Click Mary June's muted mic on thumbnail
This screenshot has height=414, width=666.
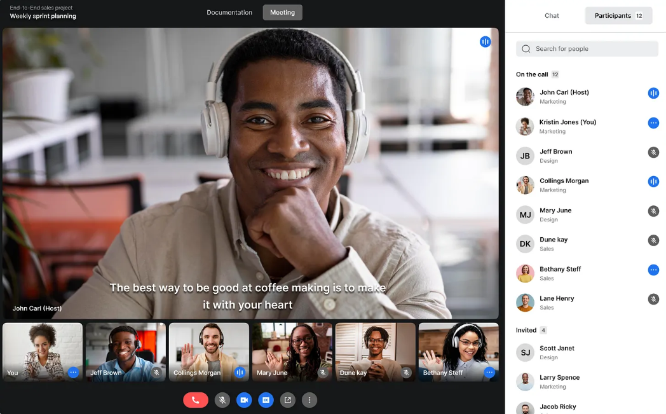pyautogui.click(x=323, y=373)
